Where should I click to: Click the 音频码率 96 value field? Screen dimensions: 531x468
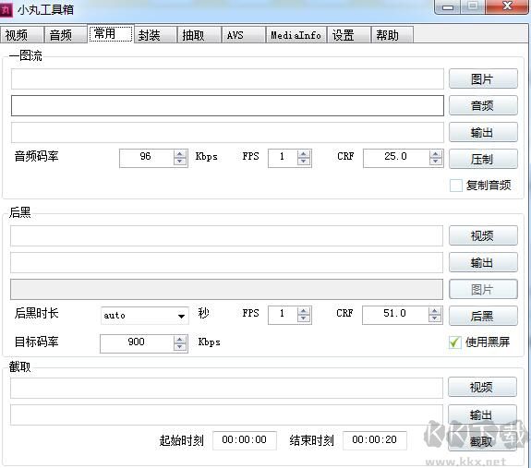coord(147,158)
